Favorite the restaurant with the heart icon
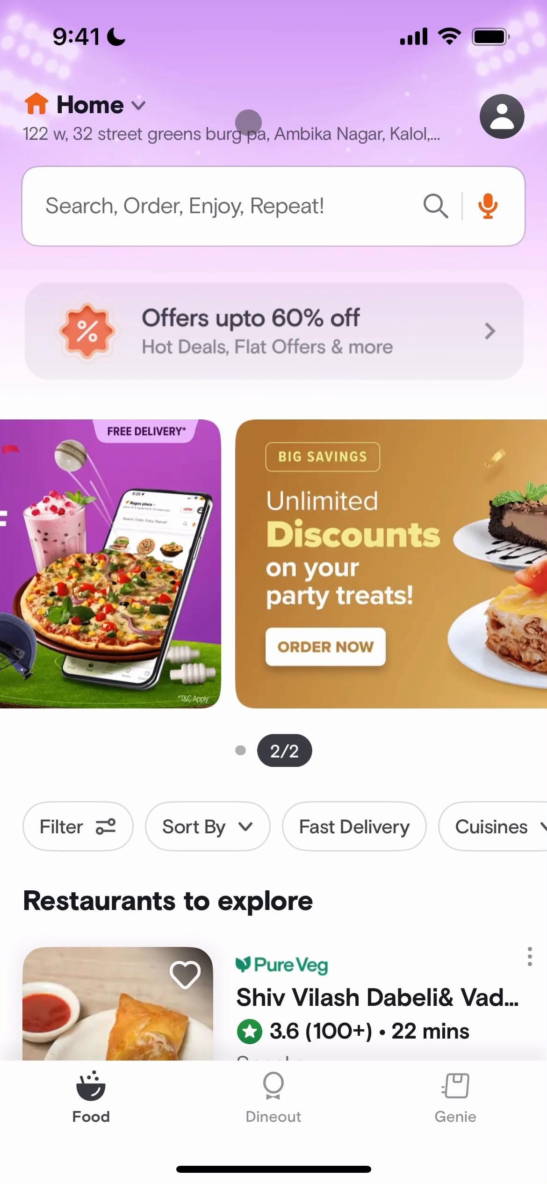Screen dimensions: 547x1184 tap(185, 975)
